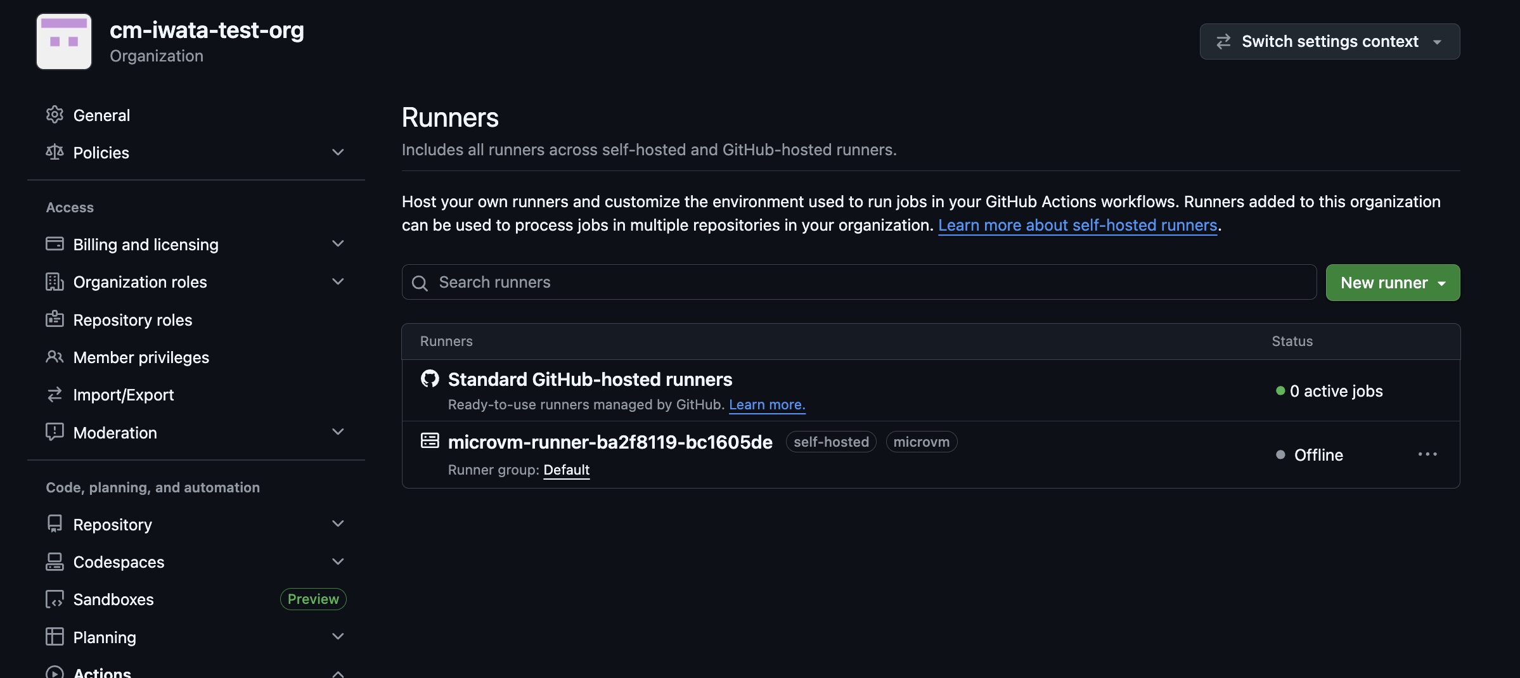Click the Policies scale icon
The width and height of the screenshot is (1520, 678).
(x=55, y=152)
